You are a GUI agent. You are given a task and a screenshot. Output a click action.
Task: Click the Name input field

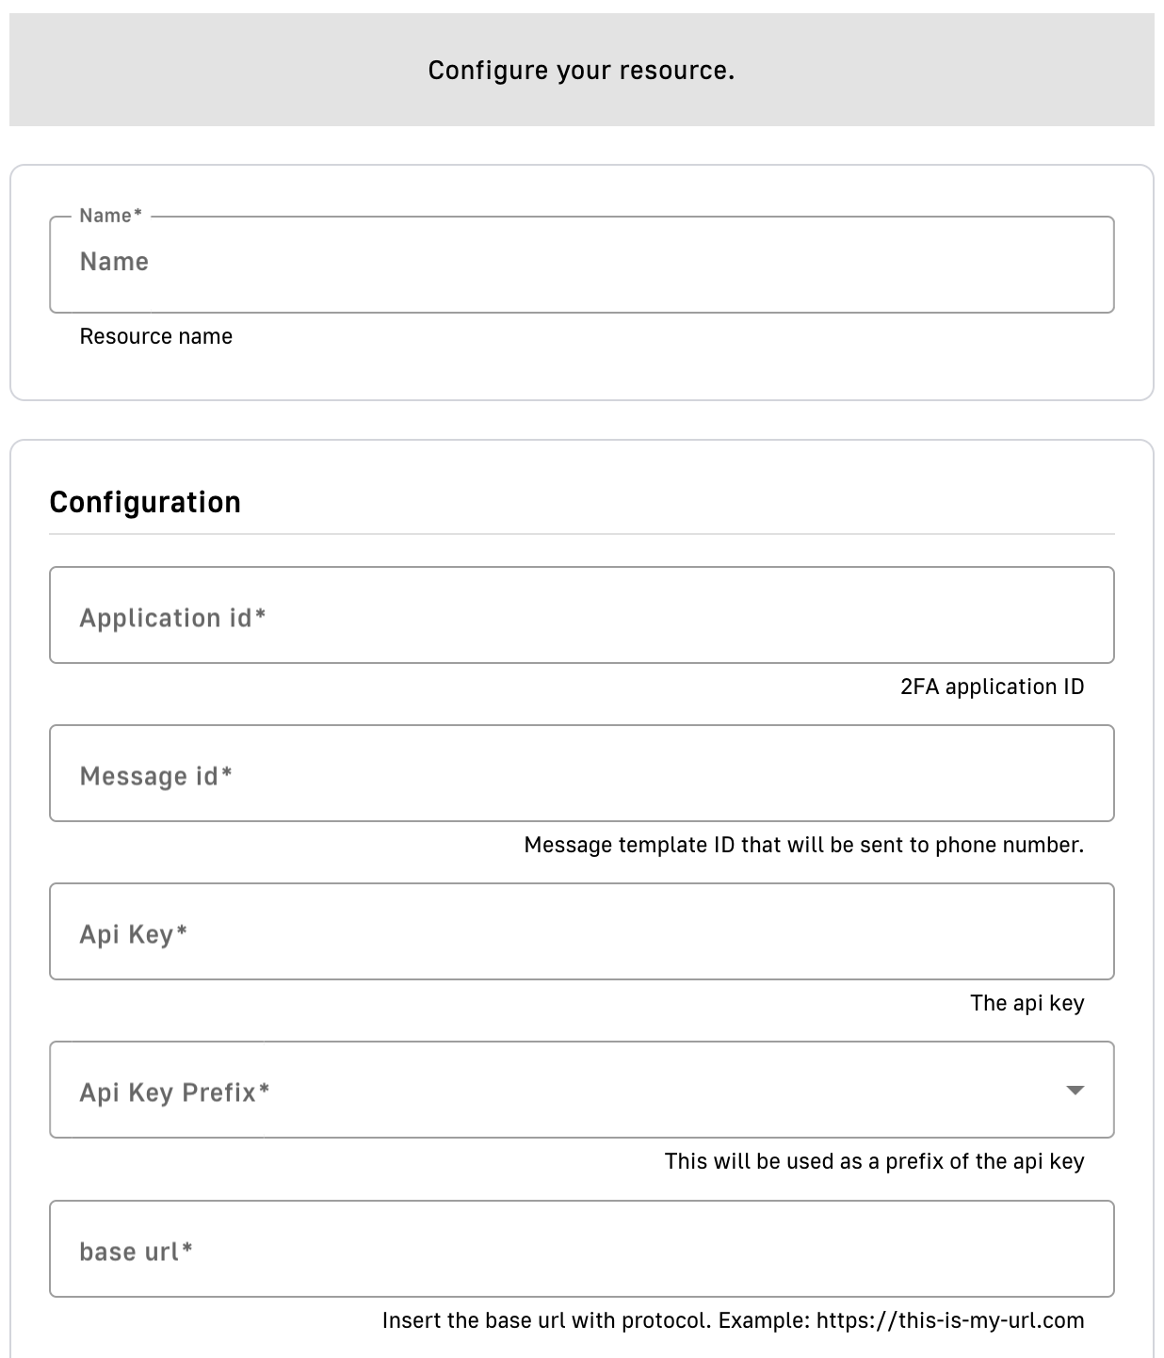(581, 265)
